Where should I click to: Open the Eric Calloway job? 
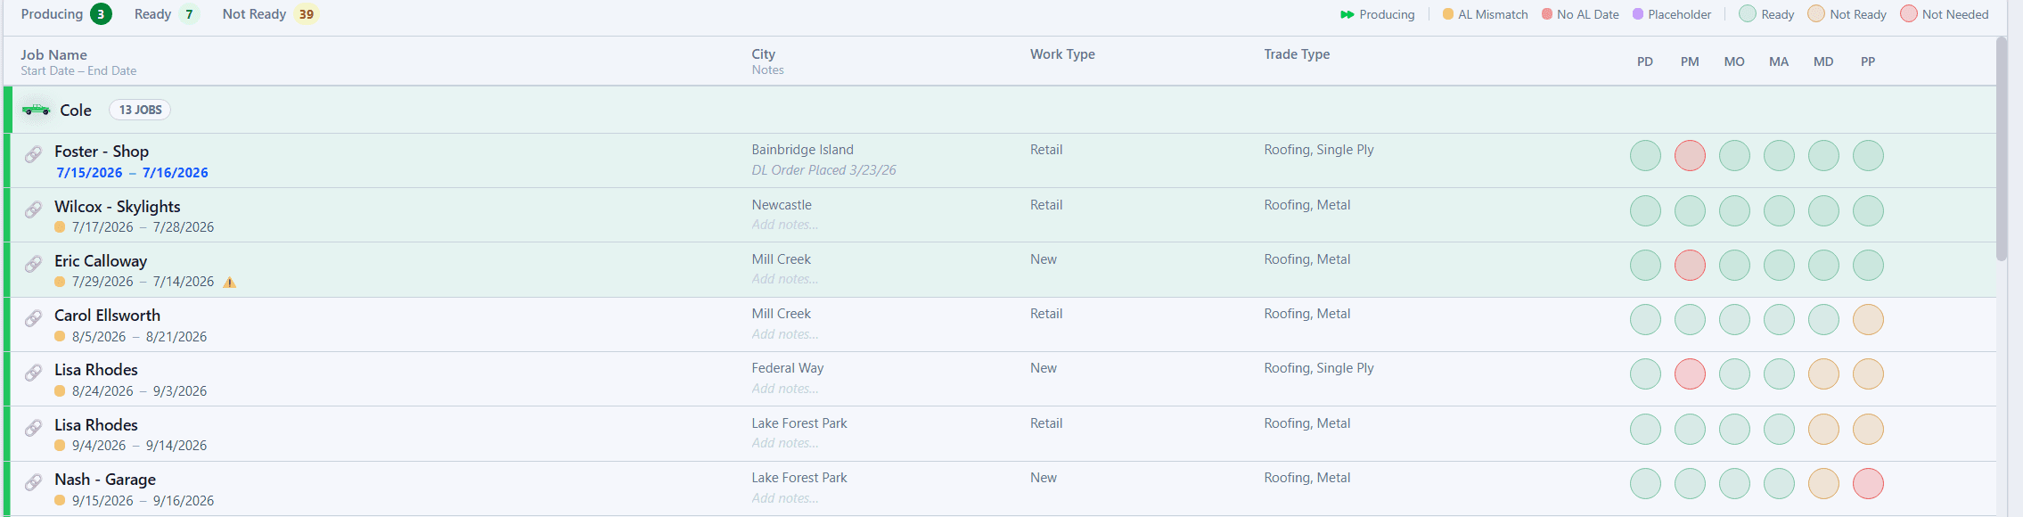[101, 261]
